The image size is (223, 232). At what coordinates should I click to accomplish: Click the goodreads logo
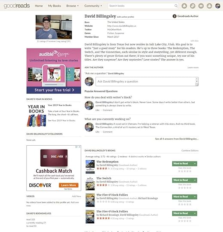(x=17, y=6)
